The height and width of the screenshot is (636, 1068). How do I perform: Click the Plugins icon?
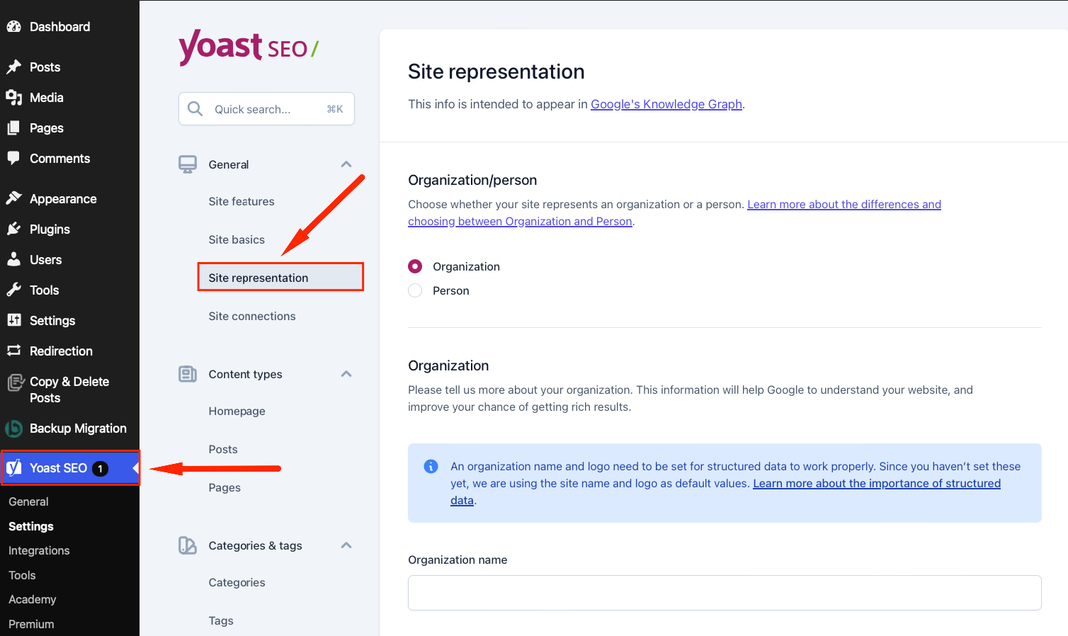click(15, 229)
